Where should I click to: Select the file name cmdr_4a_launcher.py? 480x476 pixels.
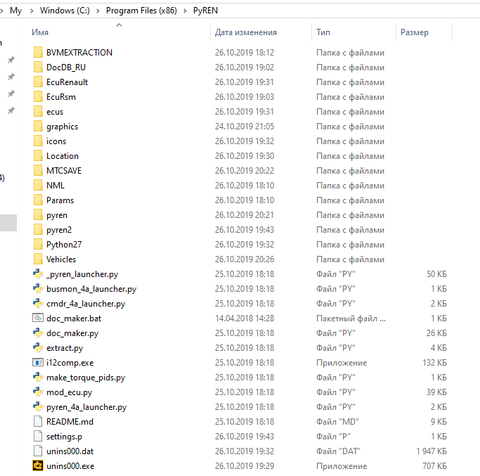[86, 304]
